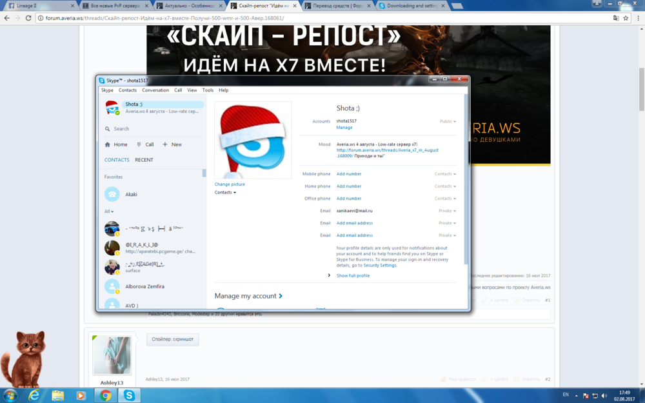Expand the Contacts dropdown under Change picture
Image resolution: width=645 pixels, height=403 pixels.
[226, 192]
